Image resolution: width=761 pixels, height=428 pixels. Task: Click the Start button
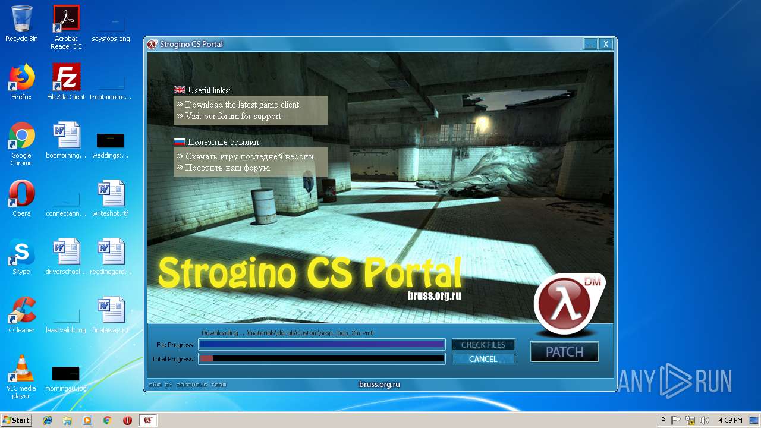tap(17, 420)
